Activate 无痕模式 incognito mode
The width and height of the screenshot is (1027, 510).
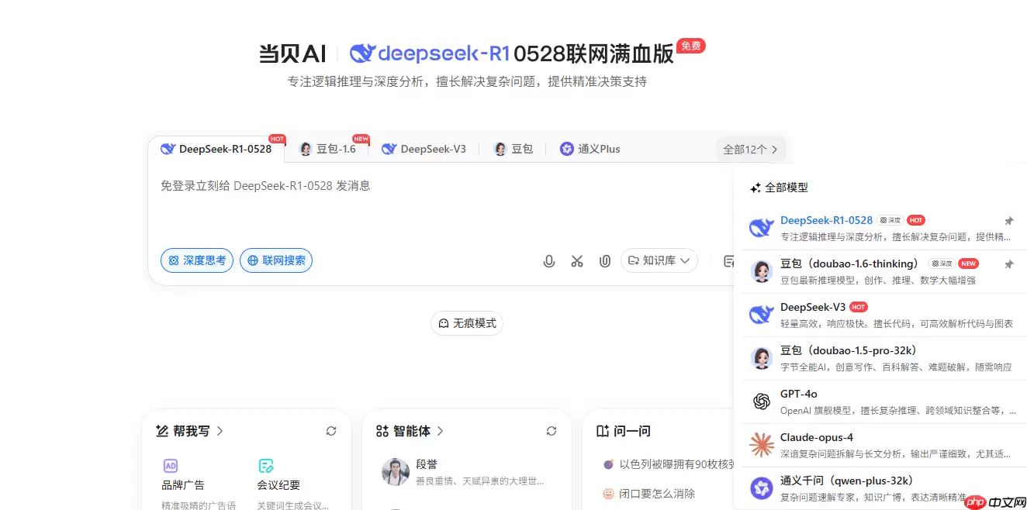click(x=466, y=323)
